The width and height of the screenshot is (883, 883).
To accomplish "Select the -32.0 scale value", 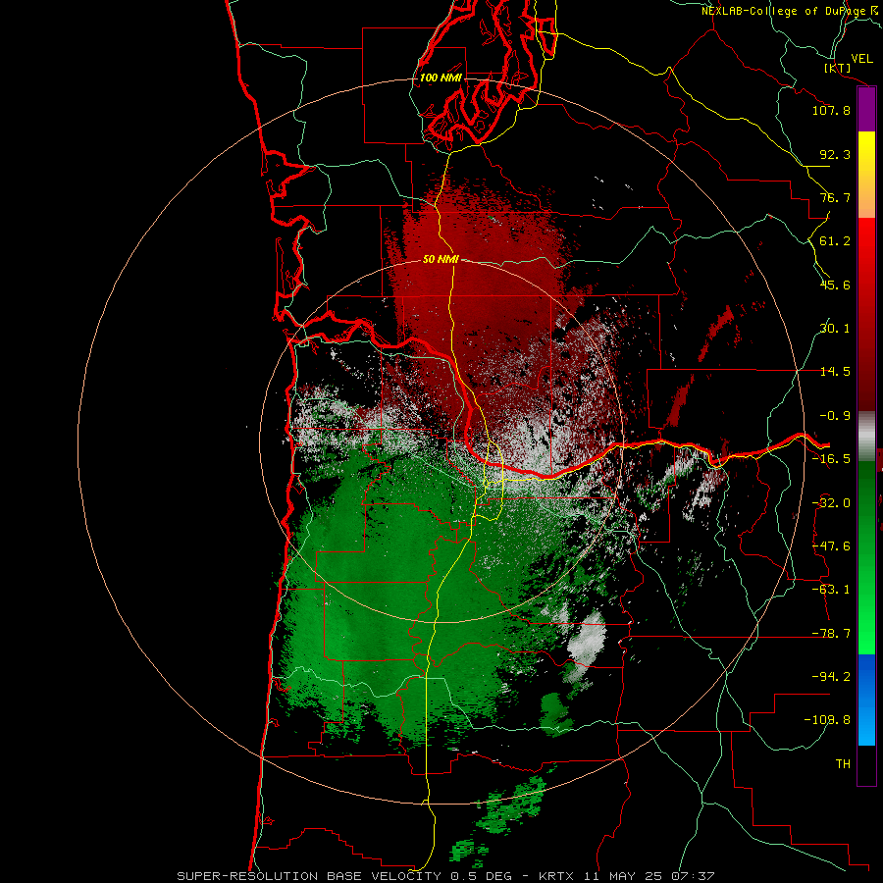I will click(831, 503).
